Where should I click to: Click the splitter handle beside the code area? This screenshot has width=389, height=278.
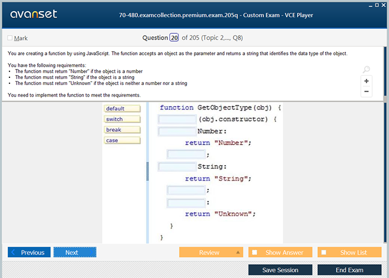[148, 171]
